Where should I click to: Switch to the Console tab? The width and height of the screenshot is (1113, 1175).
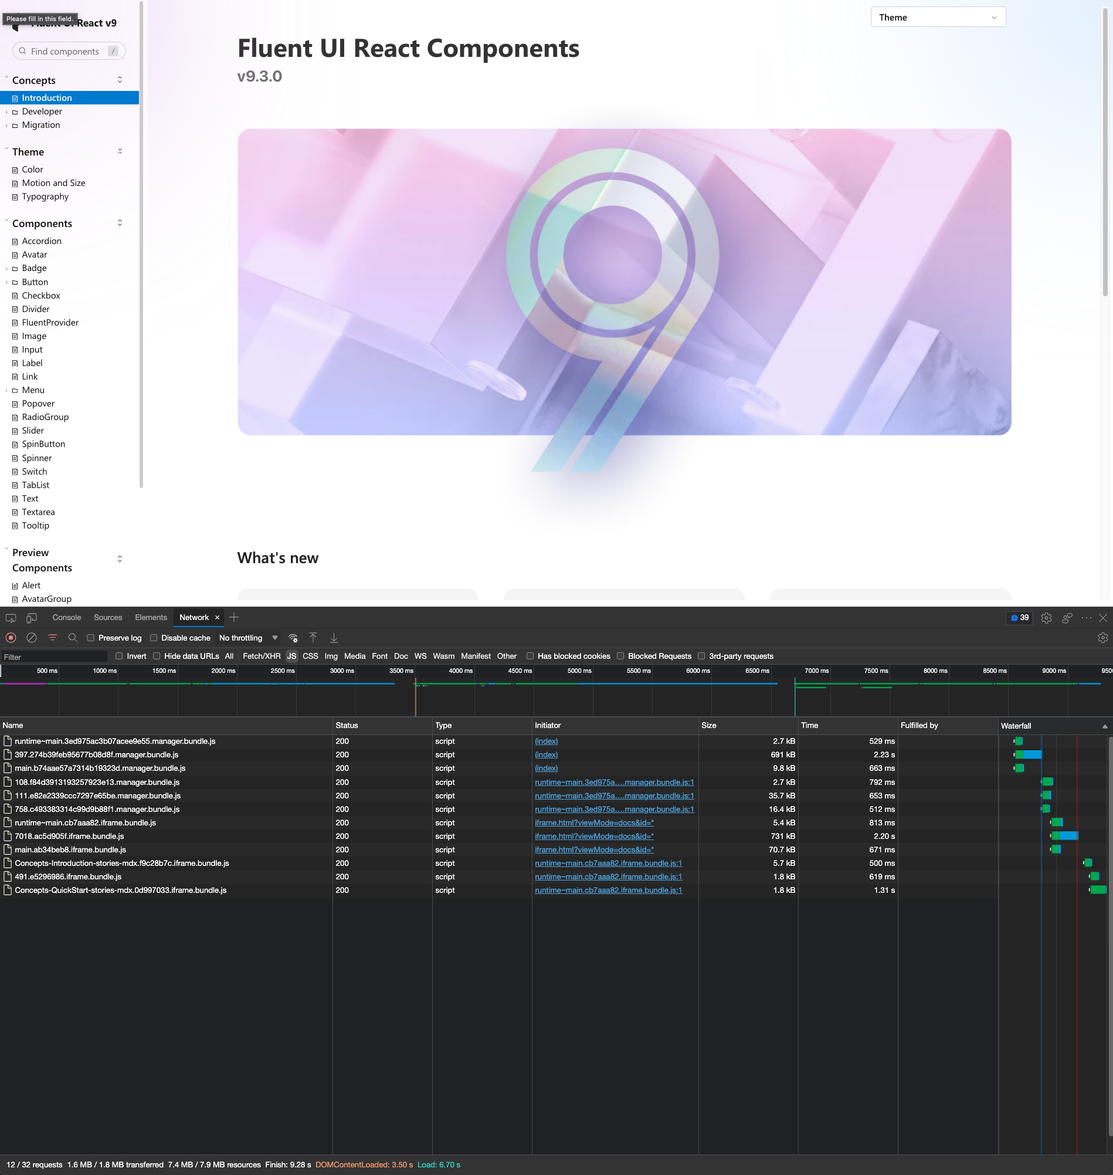pos(66,618)
